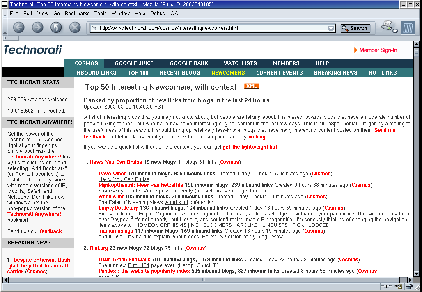Select the COSMOS tab
Viewport: 422px width, 292px height.
pos(86,63)
